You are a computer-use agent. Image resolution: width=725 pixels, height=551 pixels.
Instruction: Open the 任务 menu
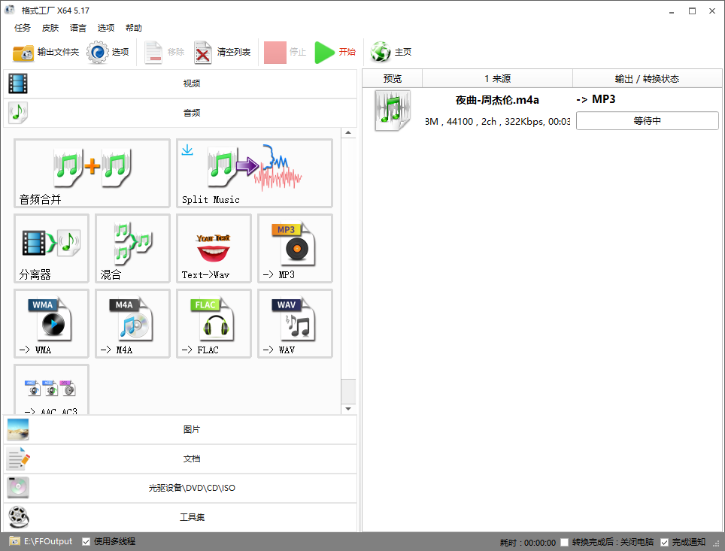pos(23,28)
